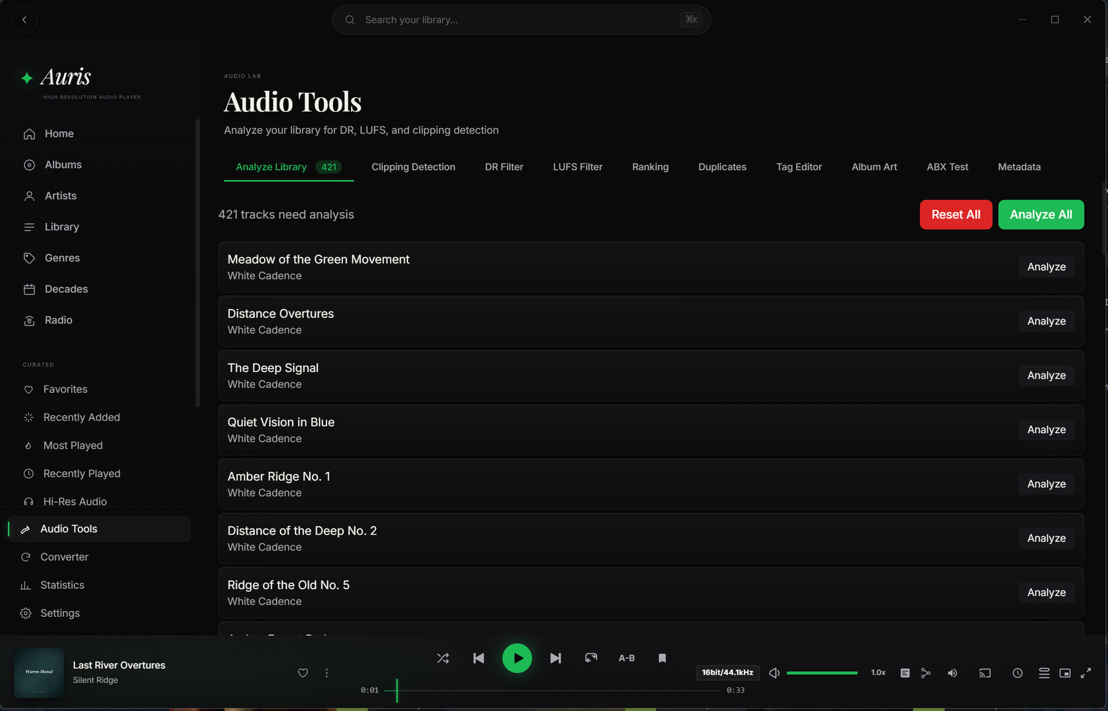Show the play queue
The width and height of the screenshot is (1108, 711).
[x=1044, y=673]
